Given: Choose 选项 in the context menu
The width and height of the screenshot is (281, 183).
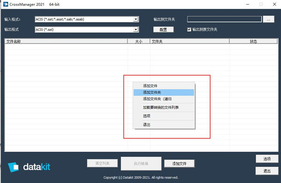Looking at the screenshot, I should coord(164,116).
